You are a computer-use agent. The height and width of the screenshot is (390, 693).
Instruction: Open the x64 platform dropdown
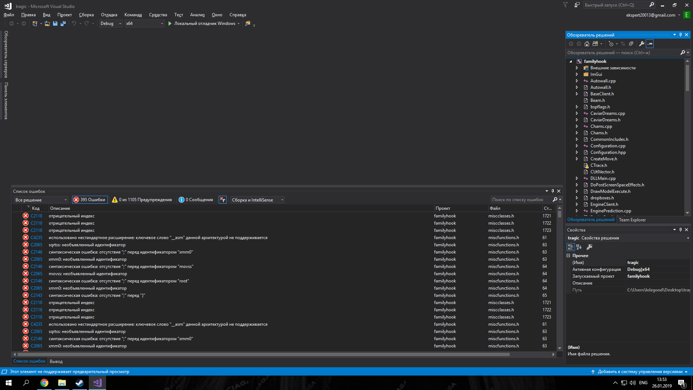(144, 23)
